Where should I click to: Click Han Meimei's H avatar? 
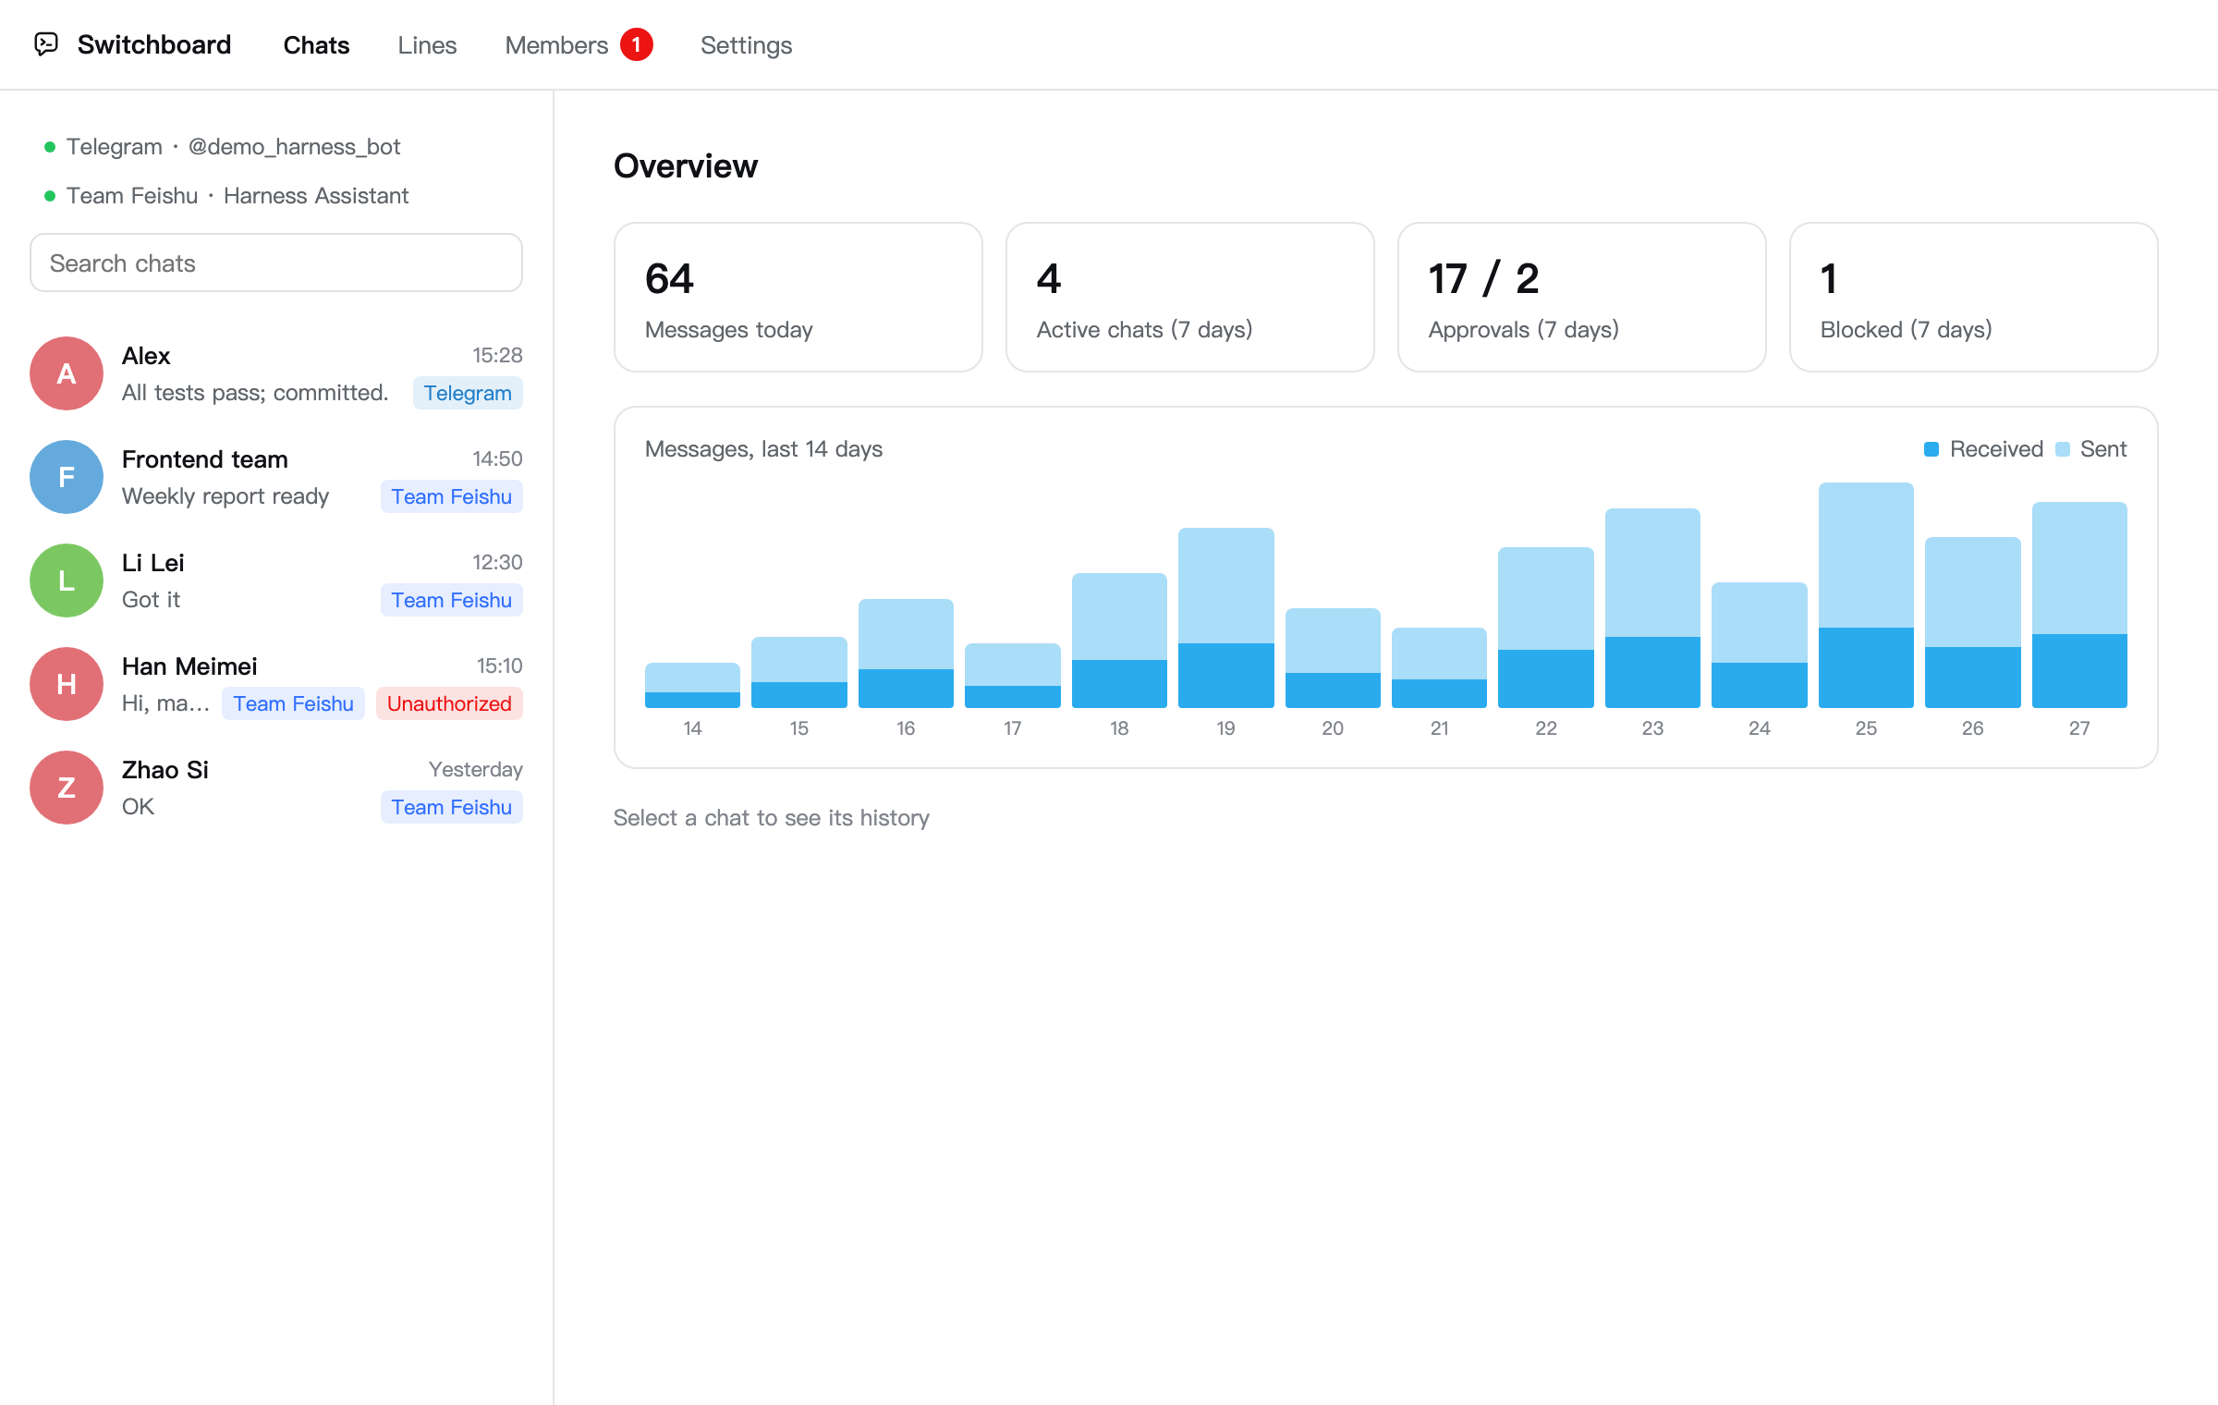tap(67, 684)
